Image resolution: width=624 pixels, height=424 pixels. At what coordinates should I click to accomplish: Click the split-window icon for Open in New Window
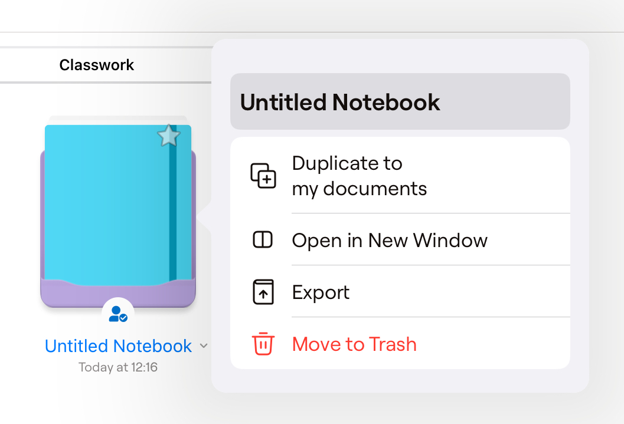[x=263, y=240]
